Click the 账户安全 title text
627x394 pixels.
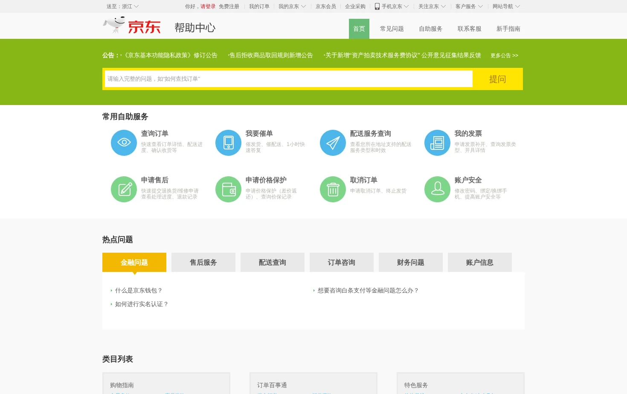point(468,180)
